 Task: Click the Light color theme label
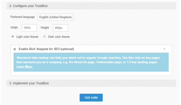[27, 37]
